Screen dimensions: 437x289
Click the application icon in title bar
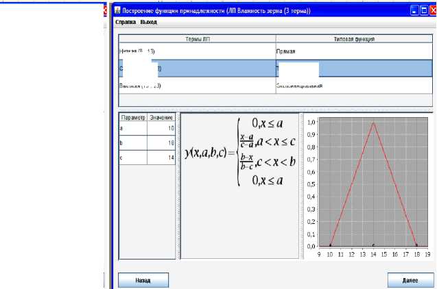[117, 10]
